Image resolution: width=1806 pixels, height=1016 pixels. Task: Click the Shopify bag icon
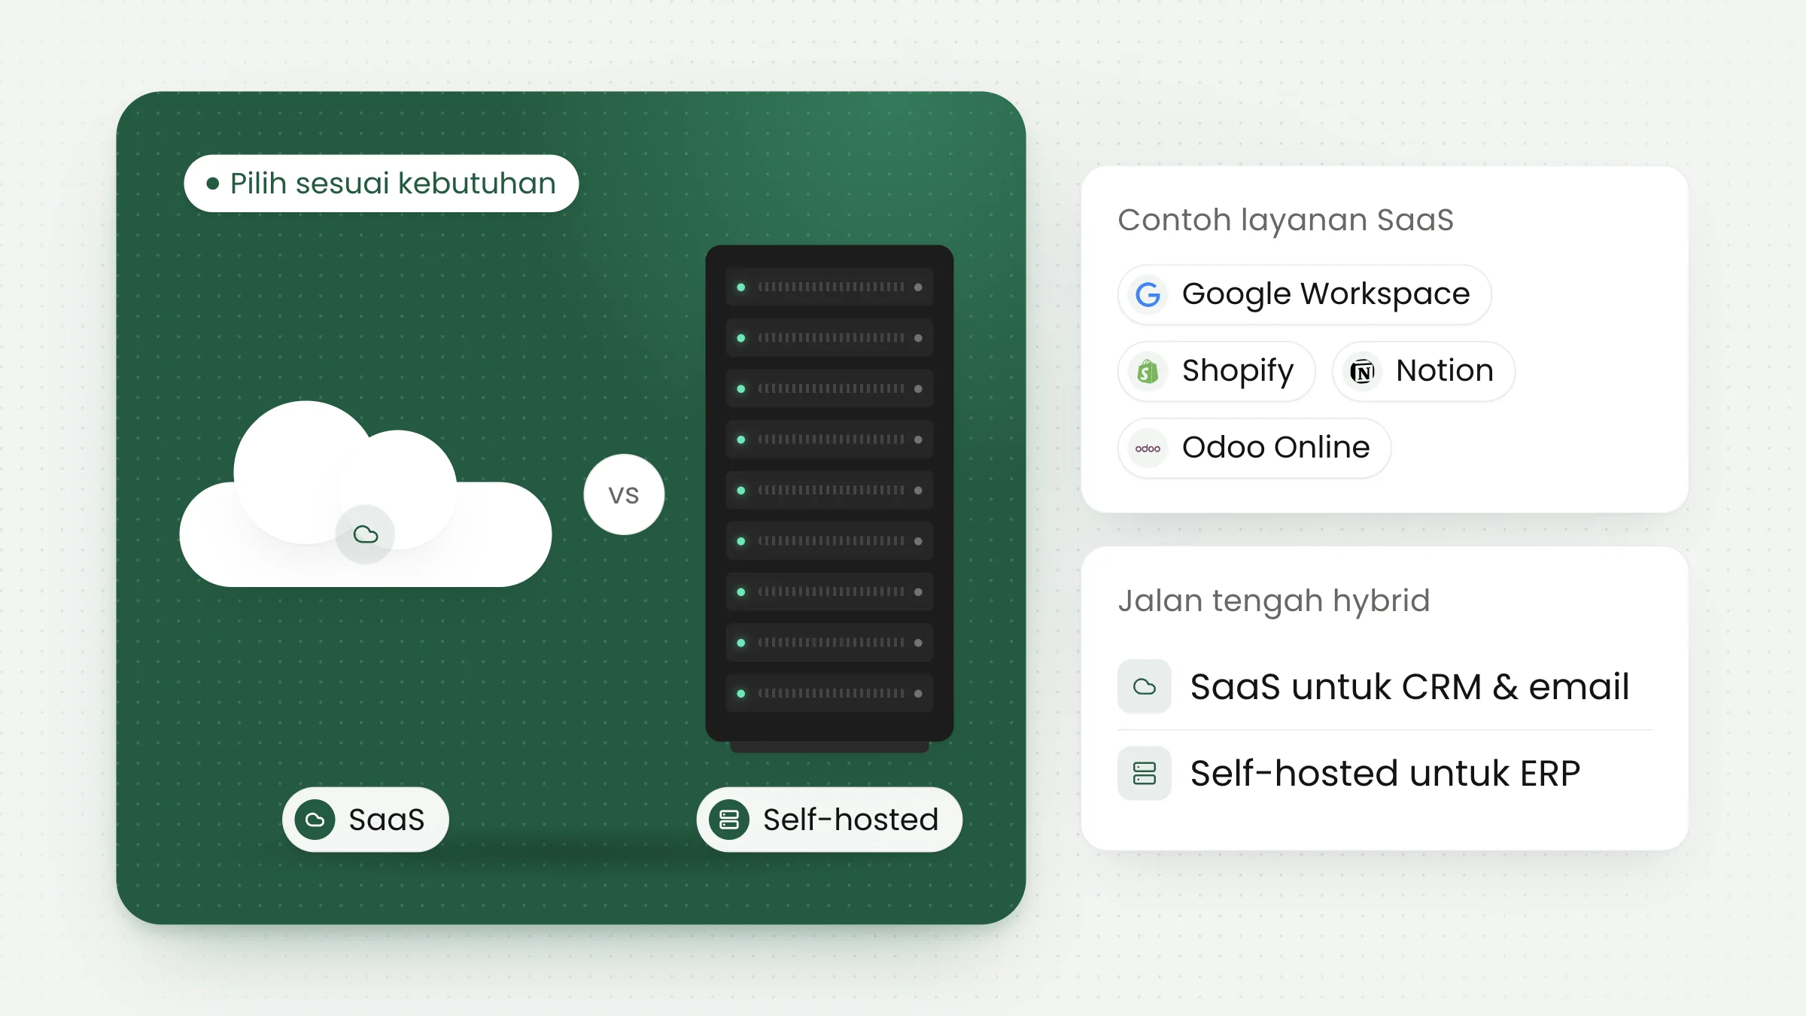point(1148,371)
